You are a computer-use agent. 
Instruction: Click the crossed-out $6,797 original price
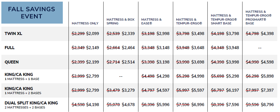coord(218,91)
